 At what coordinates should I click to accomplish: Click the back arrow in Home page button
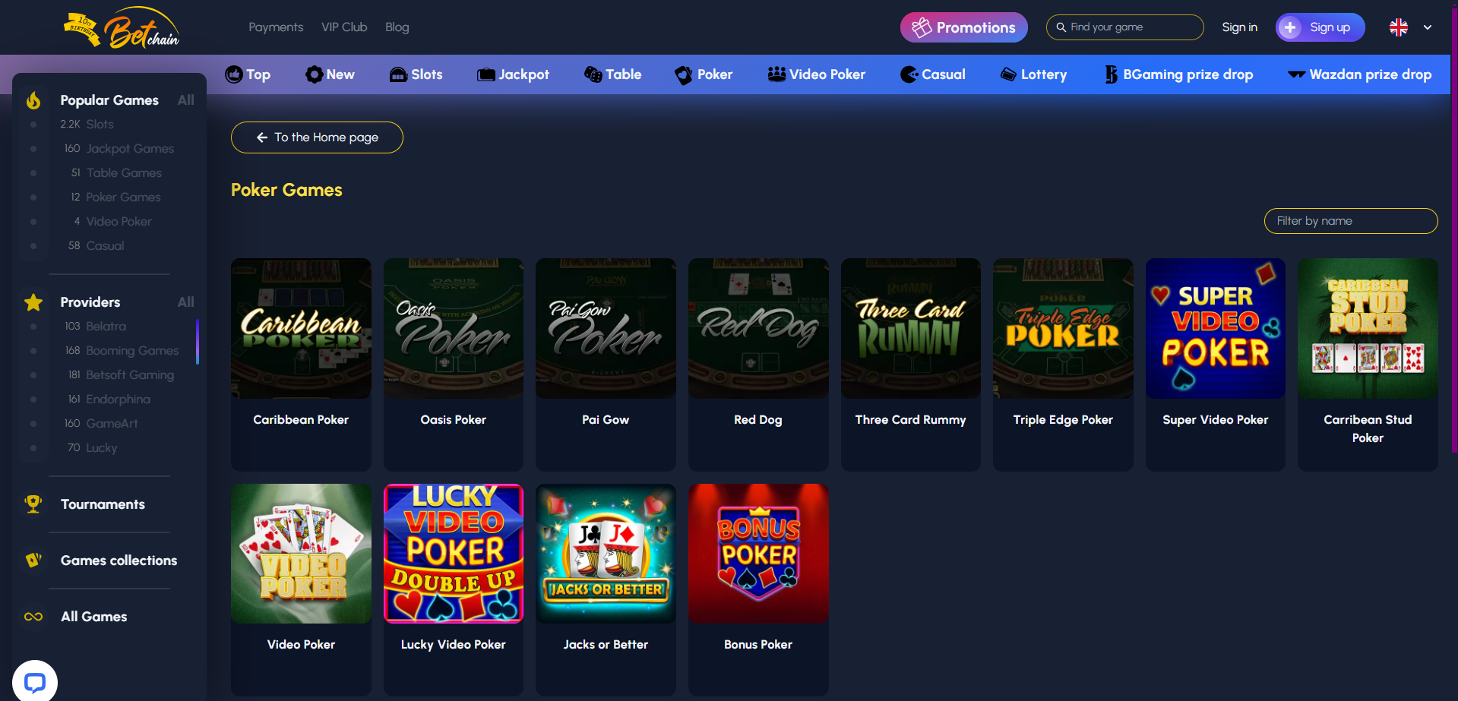[x=262, y=137]
